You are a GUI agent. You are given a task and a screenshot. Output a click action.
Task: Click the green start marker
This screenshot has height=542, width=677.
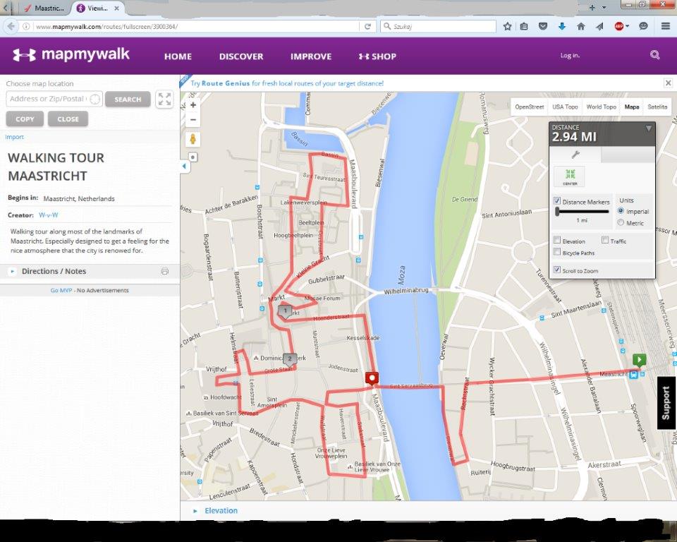pos(639,360)
